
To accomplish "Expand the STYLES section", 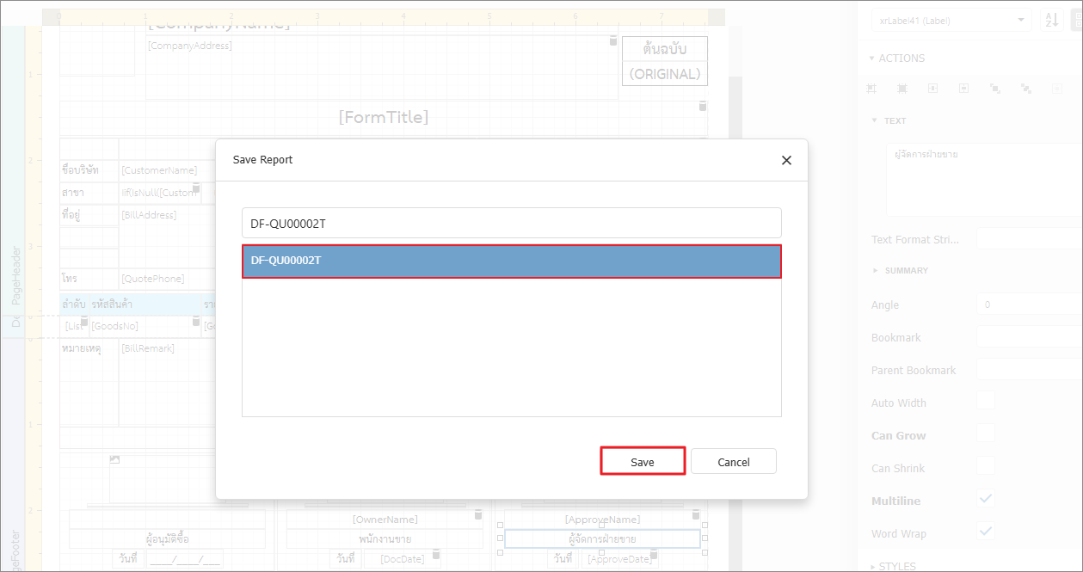I will click(x=874, y=566).
